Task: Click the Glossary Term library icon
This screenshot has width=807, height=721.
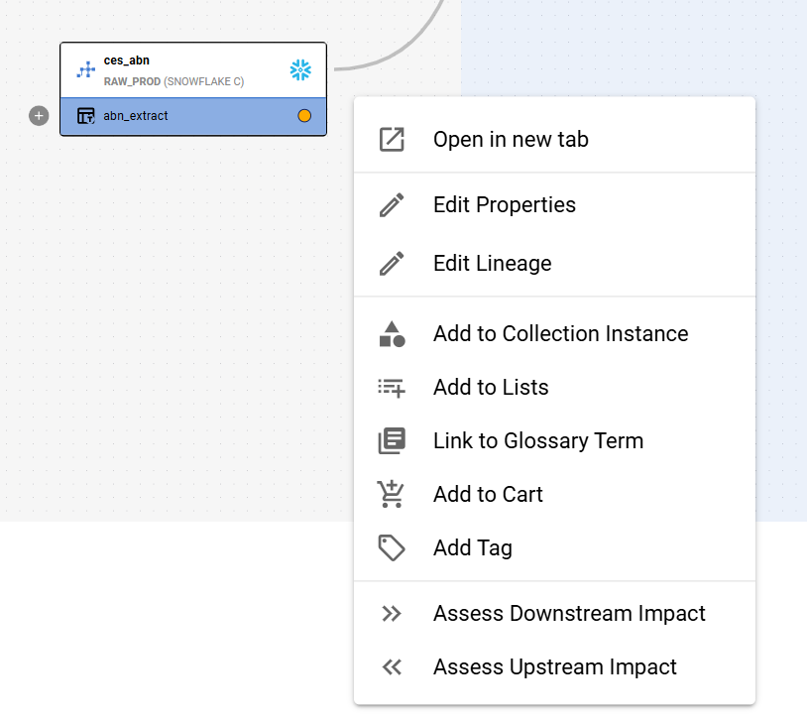Action: [392, 441]
